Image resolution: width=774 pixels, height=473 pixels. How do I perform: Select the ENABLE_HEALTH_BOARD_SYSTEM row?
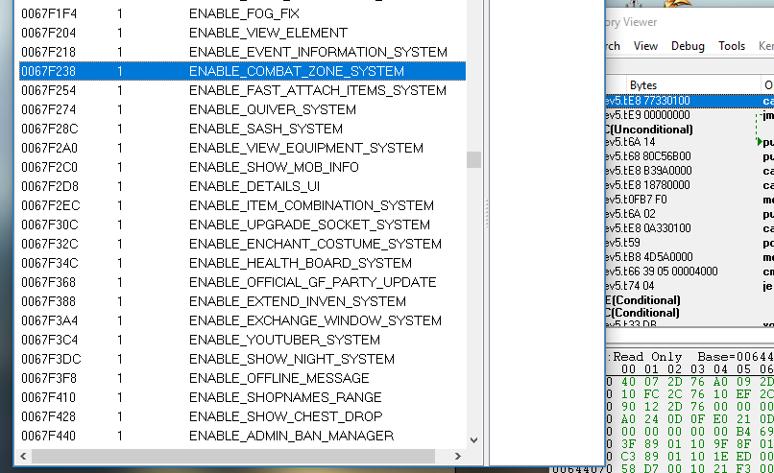[x=242, y=263]
